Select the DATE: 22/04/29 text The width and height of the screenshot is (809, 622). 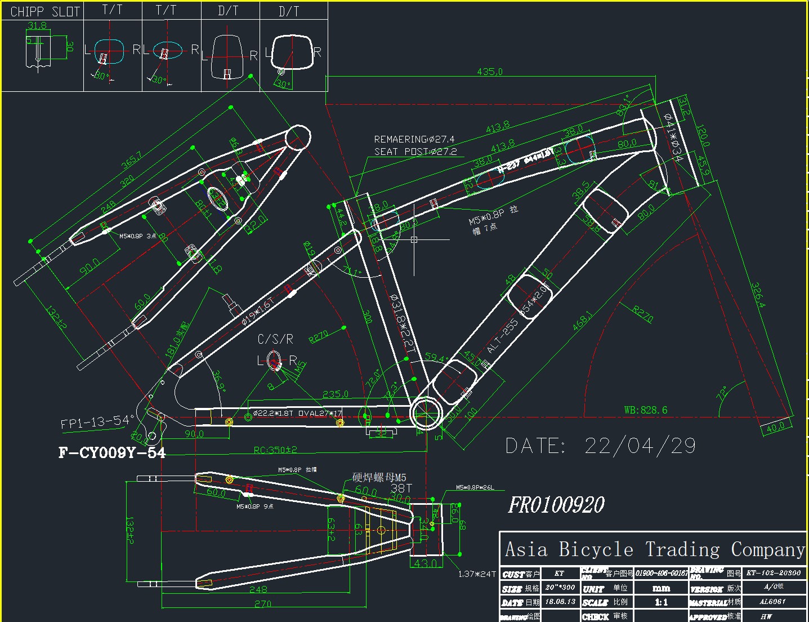pyautogui.click(x=600, y=446)
